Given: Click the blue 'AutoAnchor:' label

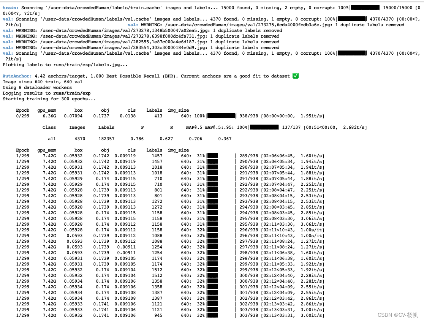Looking at the screenshot, I should 17,76.
